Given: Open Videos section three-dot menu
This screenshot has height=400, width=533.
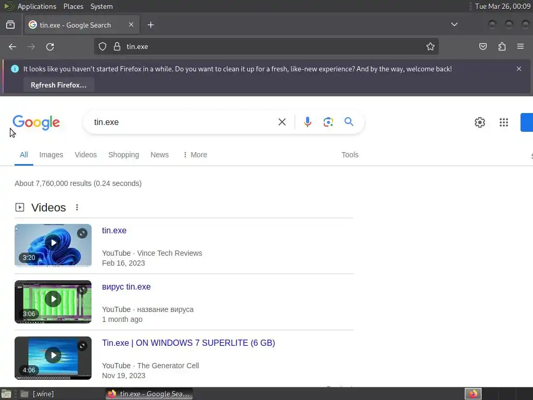Looking at the screenshot, I should (77, 207).
